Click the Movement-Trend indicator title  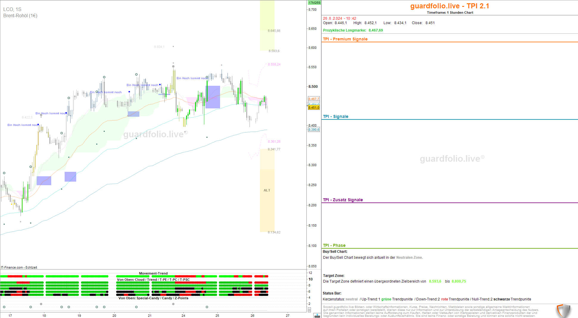[153, 273]
